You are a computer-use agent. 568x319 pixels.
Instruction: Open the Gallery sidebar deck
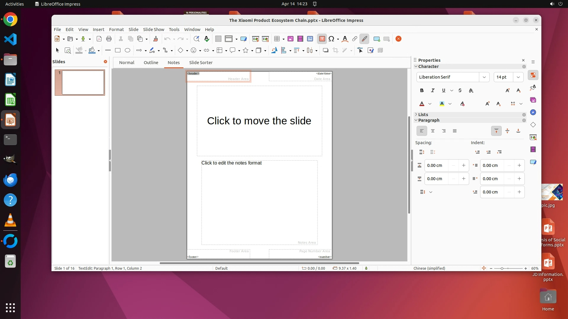533,100
